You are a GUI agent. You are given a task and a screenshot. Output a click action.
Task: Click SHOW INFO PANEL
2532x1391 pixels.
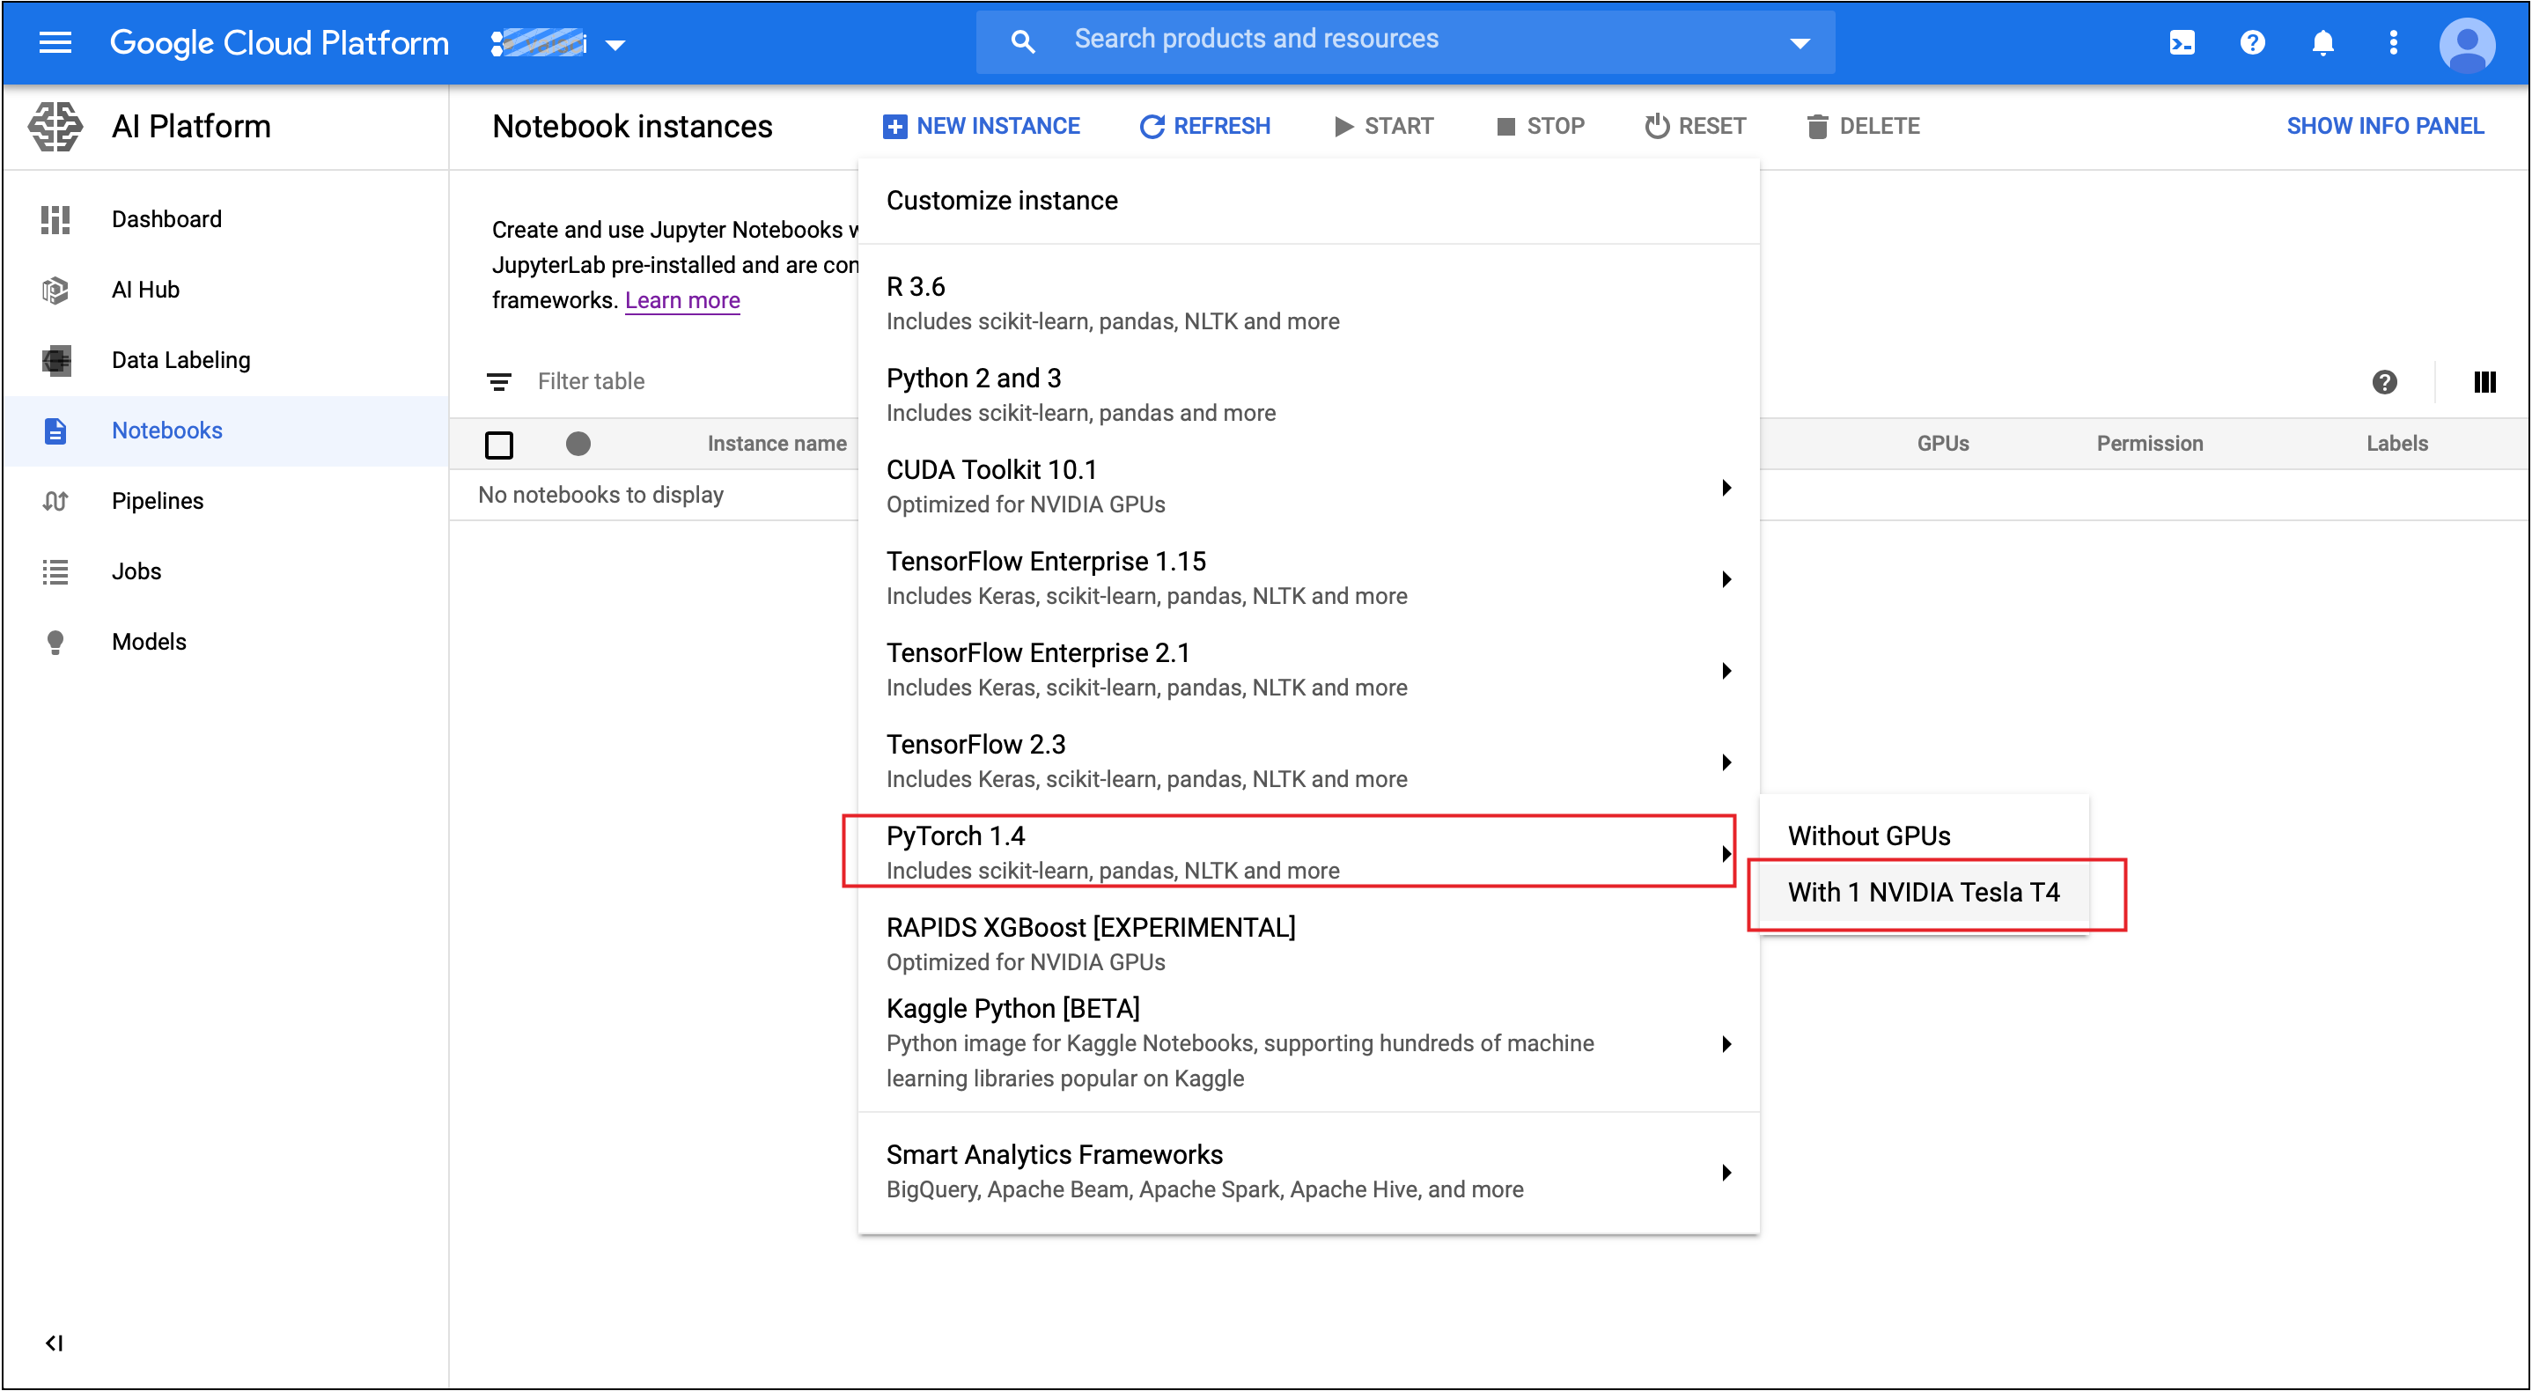click(x=2385, y=126)
